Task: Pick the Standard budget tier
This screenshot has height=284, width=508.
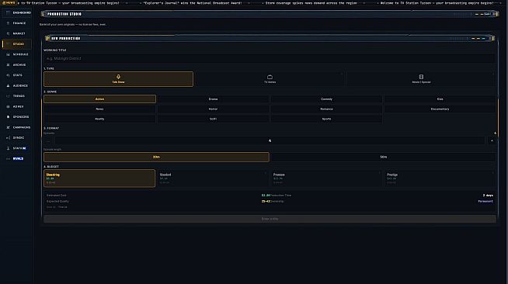Action: click(x=213, y=178)
